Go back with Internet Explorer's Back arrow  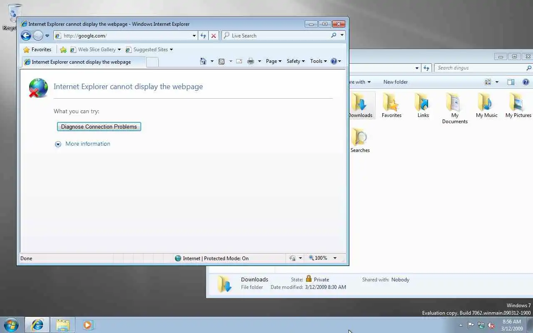[26, 36]
